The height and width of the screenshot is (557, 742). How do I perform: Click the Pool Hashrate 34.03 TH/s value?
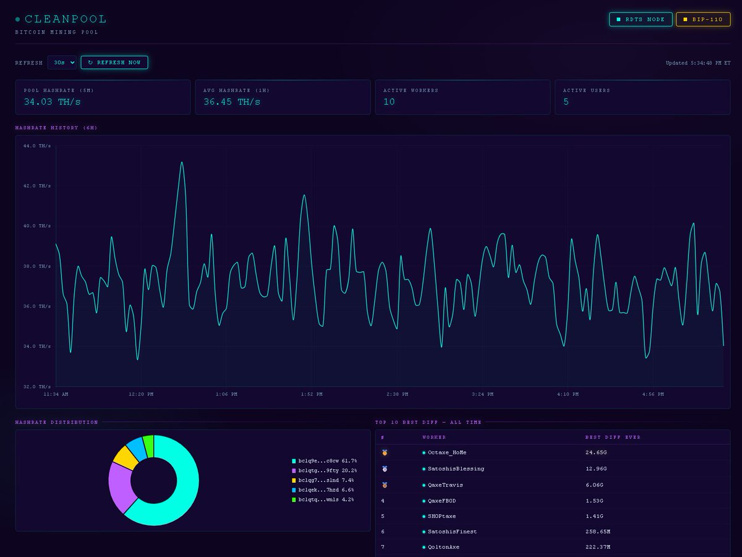(53, 102)
